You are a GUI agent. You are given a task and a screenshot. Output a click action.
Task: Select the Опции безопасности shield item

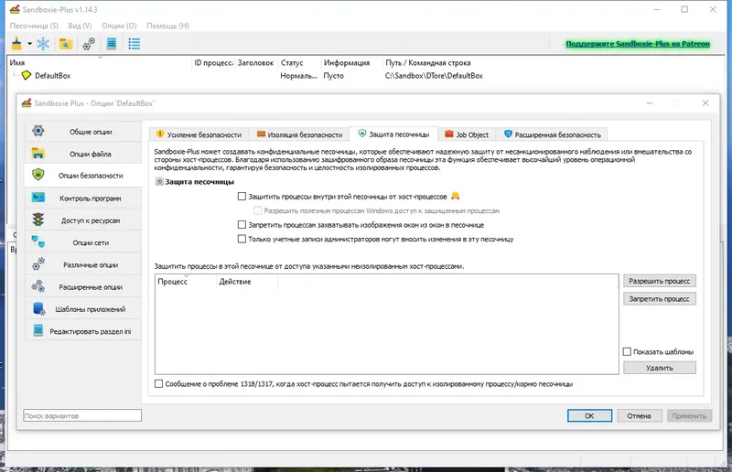click(x=83, y=176)
